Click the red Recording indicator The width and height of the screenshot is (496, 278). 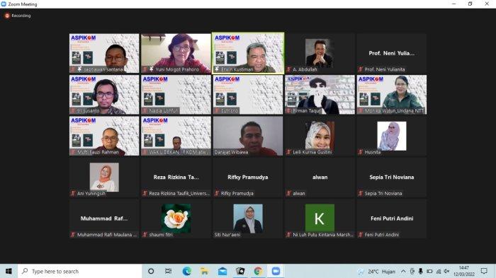(x=18, y=16)
